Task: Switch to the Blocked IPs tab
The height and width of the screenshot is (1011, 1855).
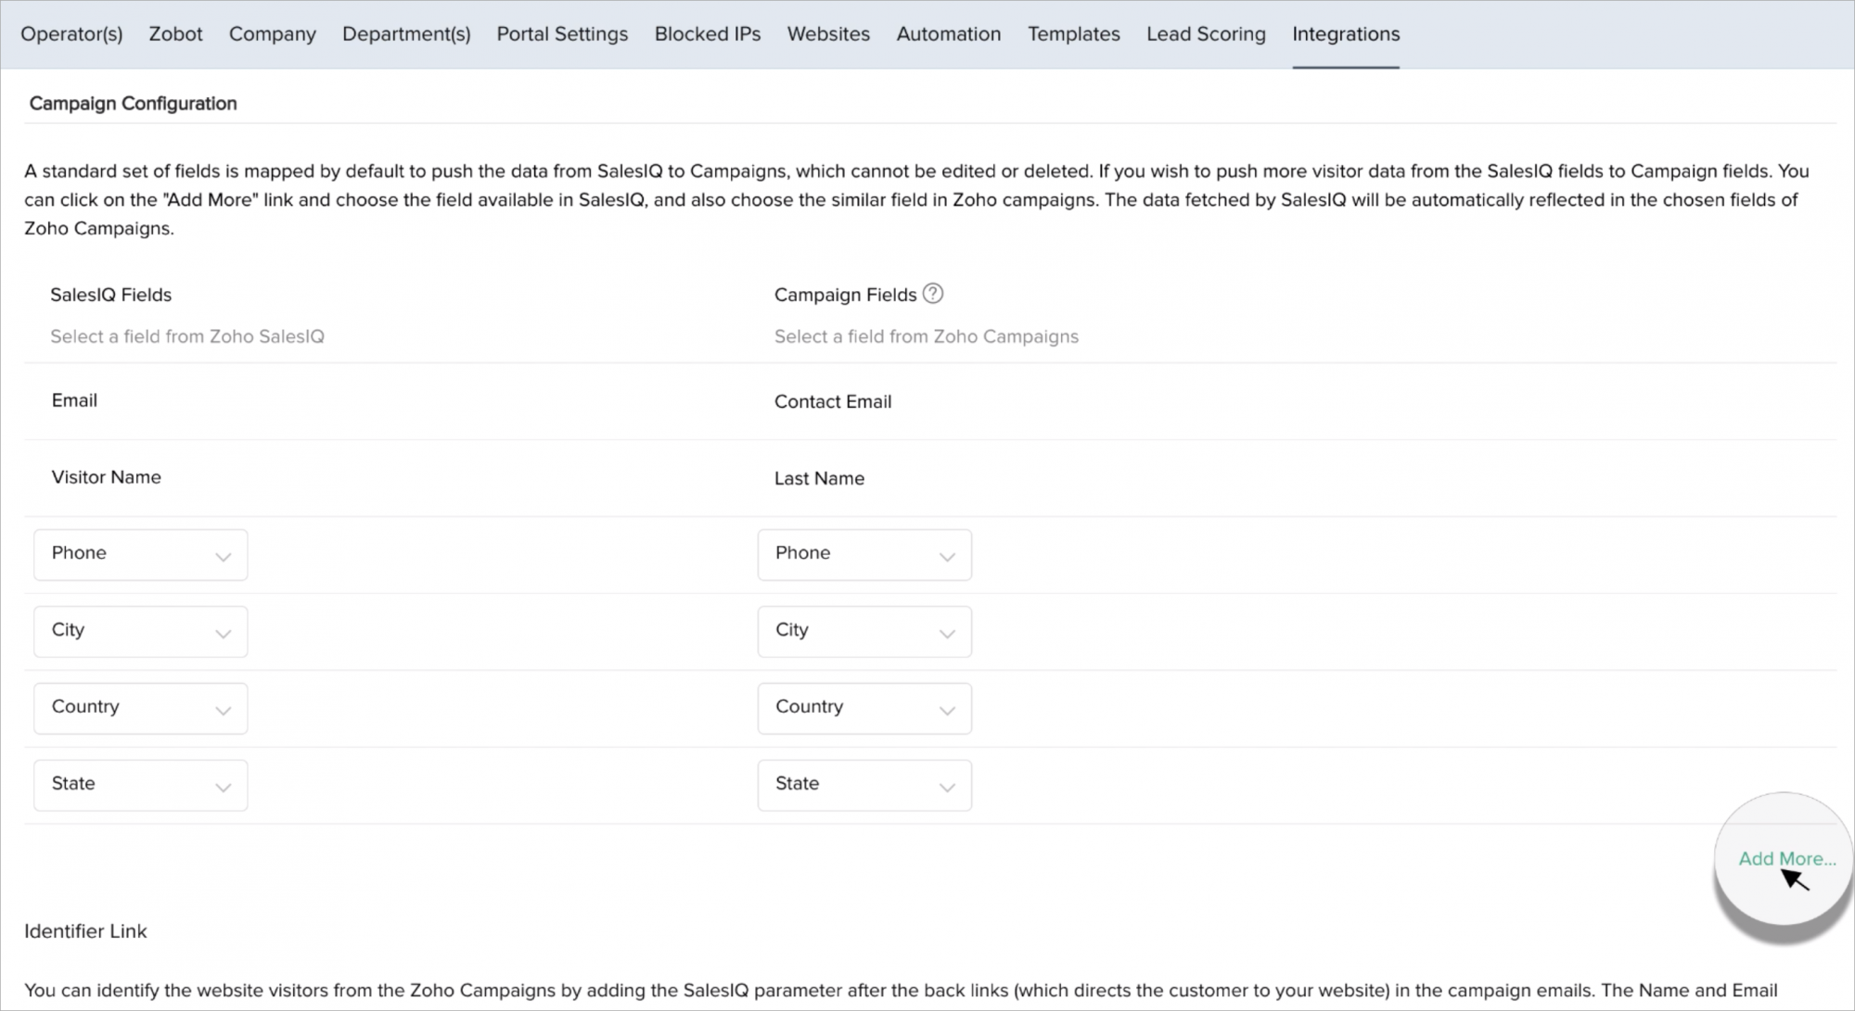Action: (x=708, y=34)
